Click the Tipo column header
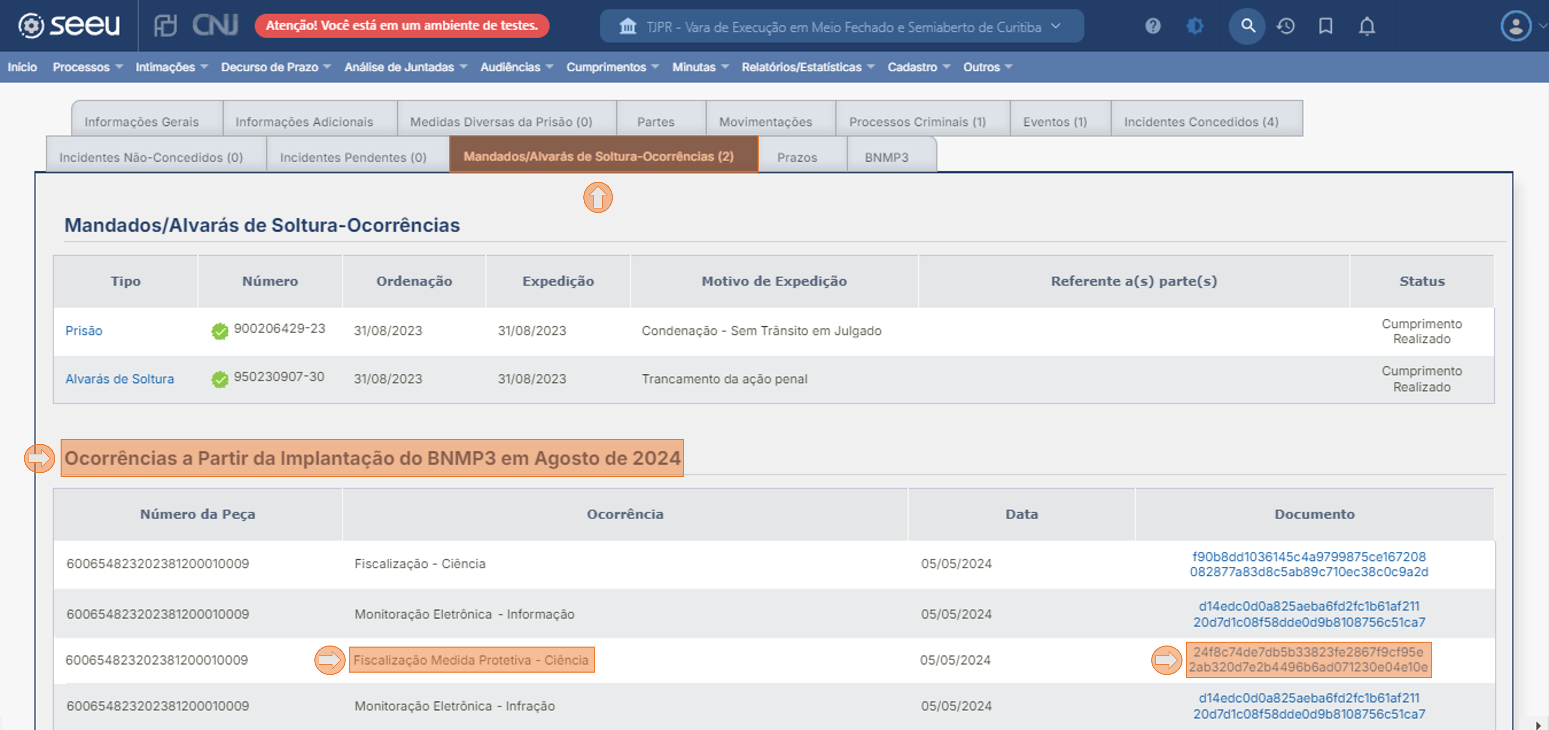This screenshot has width=1549, height=730. [126, 281]
